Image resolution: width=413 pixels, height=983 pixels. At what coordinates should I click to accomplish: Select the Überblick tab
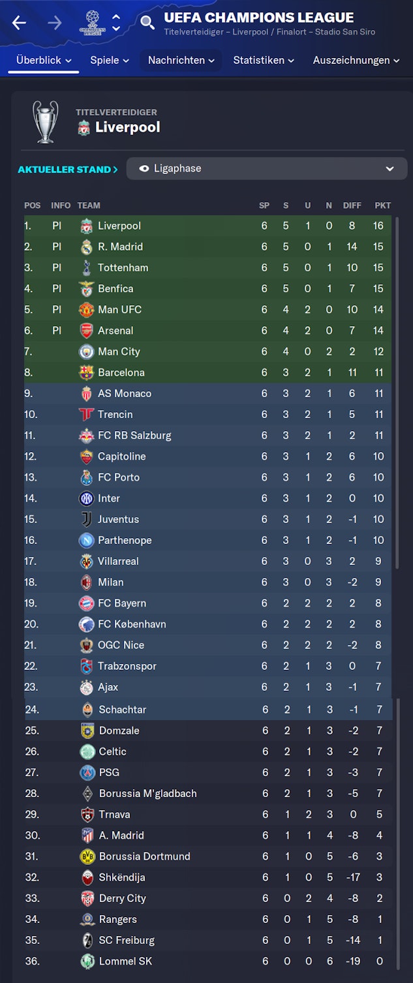tap(44, 60)
